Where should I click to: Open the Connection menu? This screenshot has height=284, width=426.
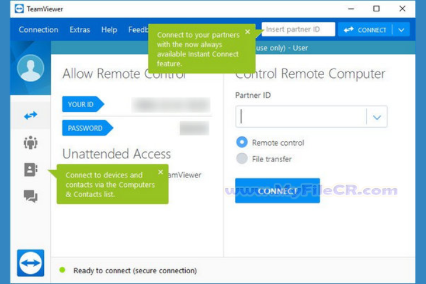point(38,30)
